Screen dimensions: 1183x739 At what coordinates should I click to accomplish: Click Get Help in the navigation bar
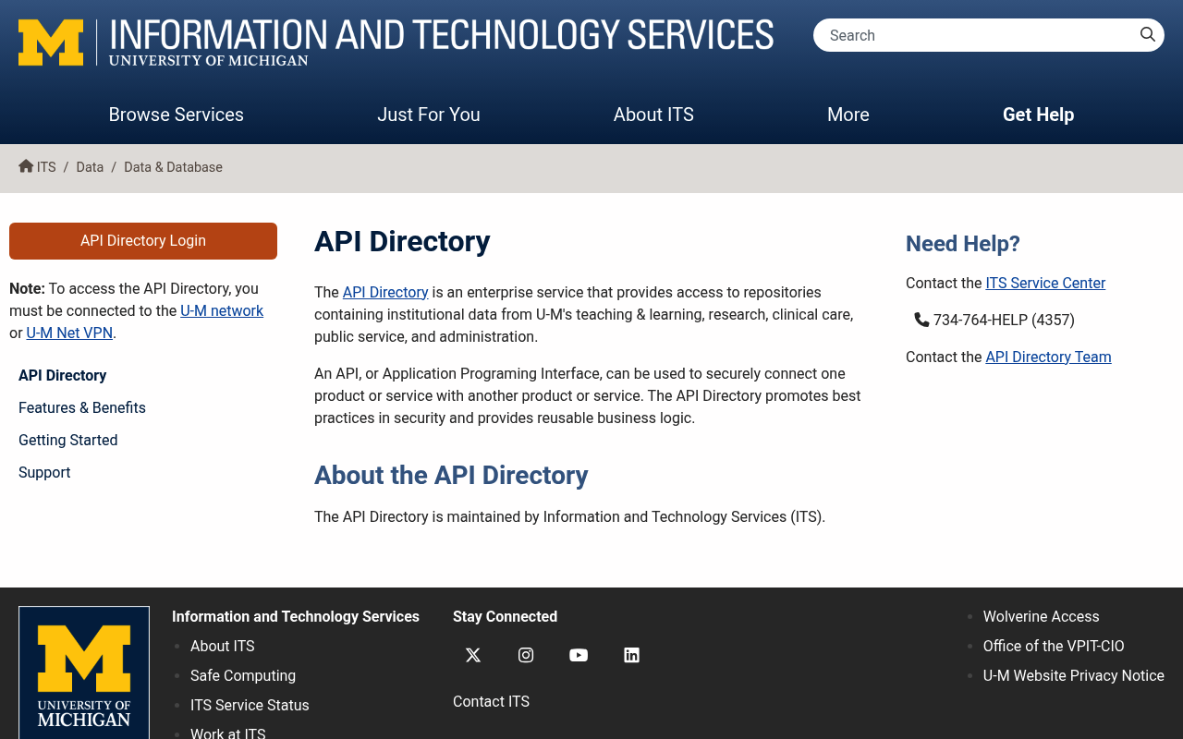tap(1038, 115)
